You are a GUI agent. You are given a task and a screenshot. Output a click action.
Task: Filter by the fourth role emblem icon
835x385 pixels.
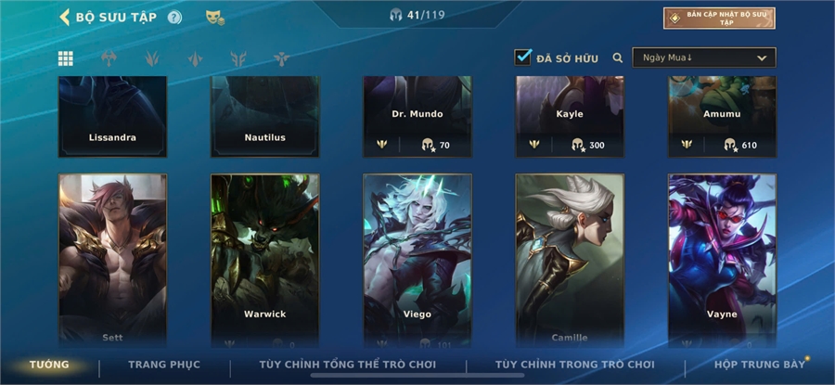click(238, 58)
